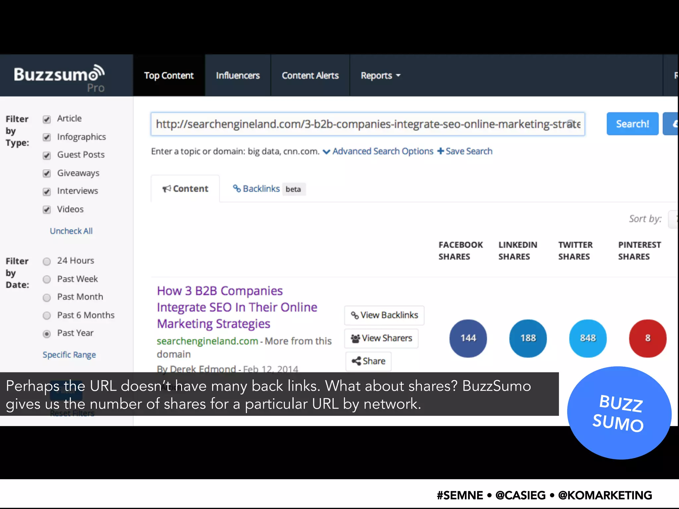This screenshot has height=509, width=679.
Task: Click the Uncheck All link
Action: (71, 231)
